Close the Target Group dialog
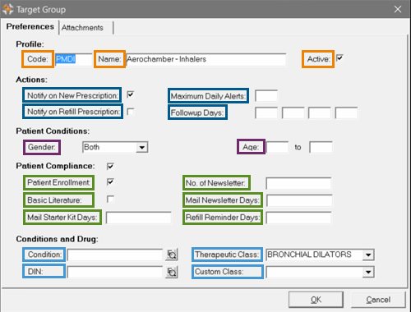Viewport: 411px width, 312px height. pos(398,9)
